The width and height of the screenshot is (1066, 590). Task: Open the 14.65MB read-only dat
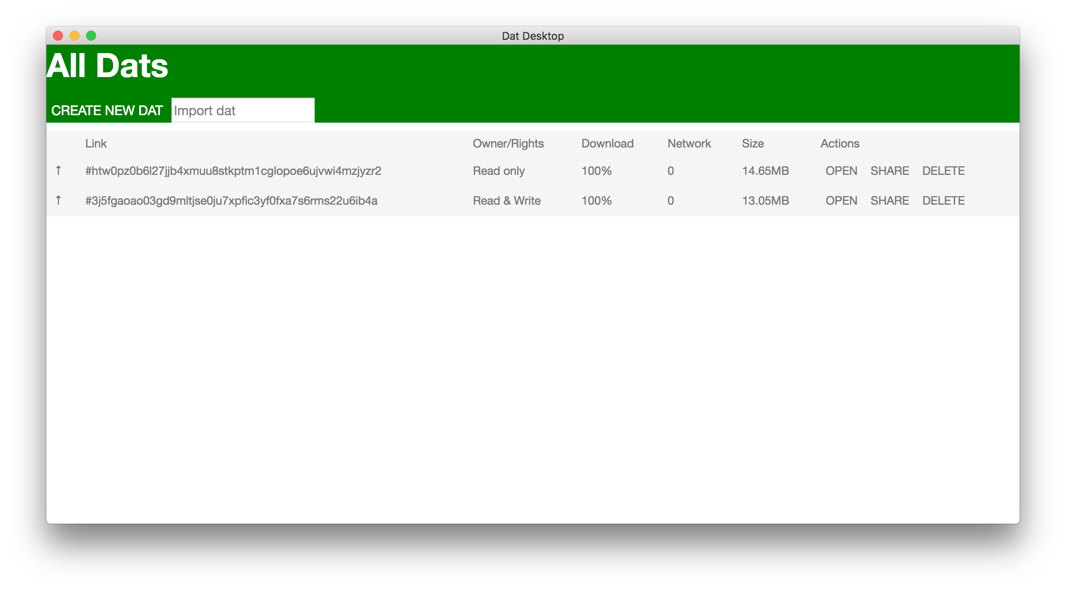[841, 171]
